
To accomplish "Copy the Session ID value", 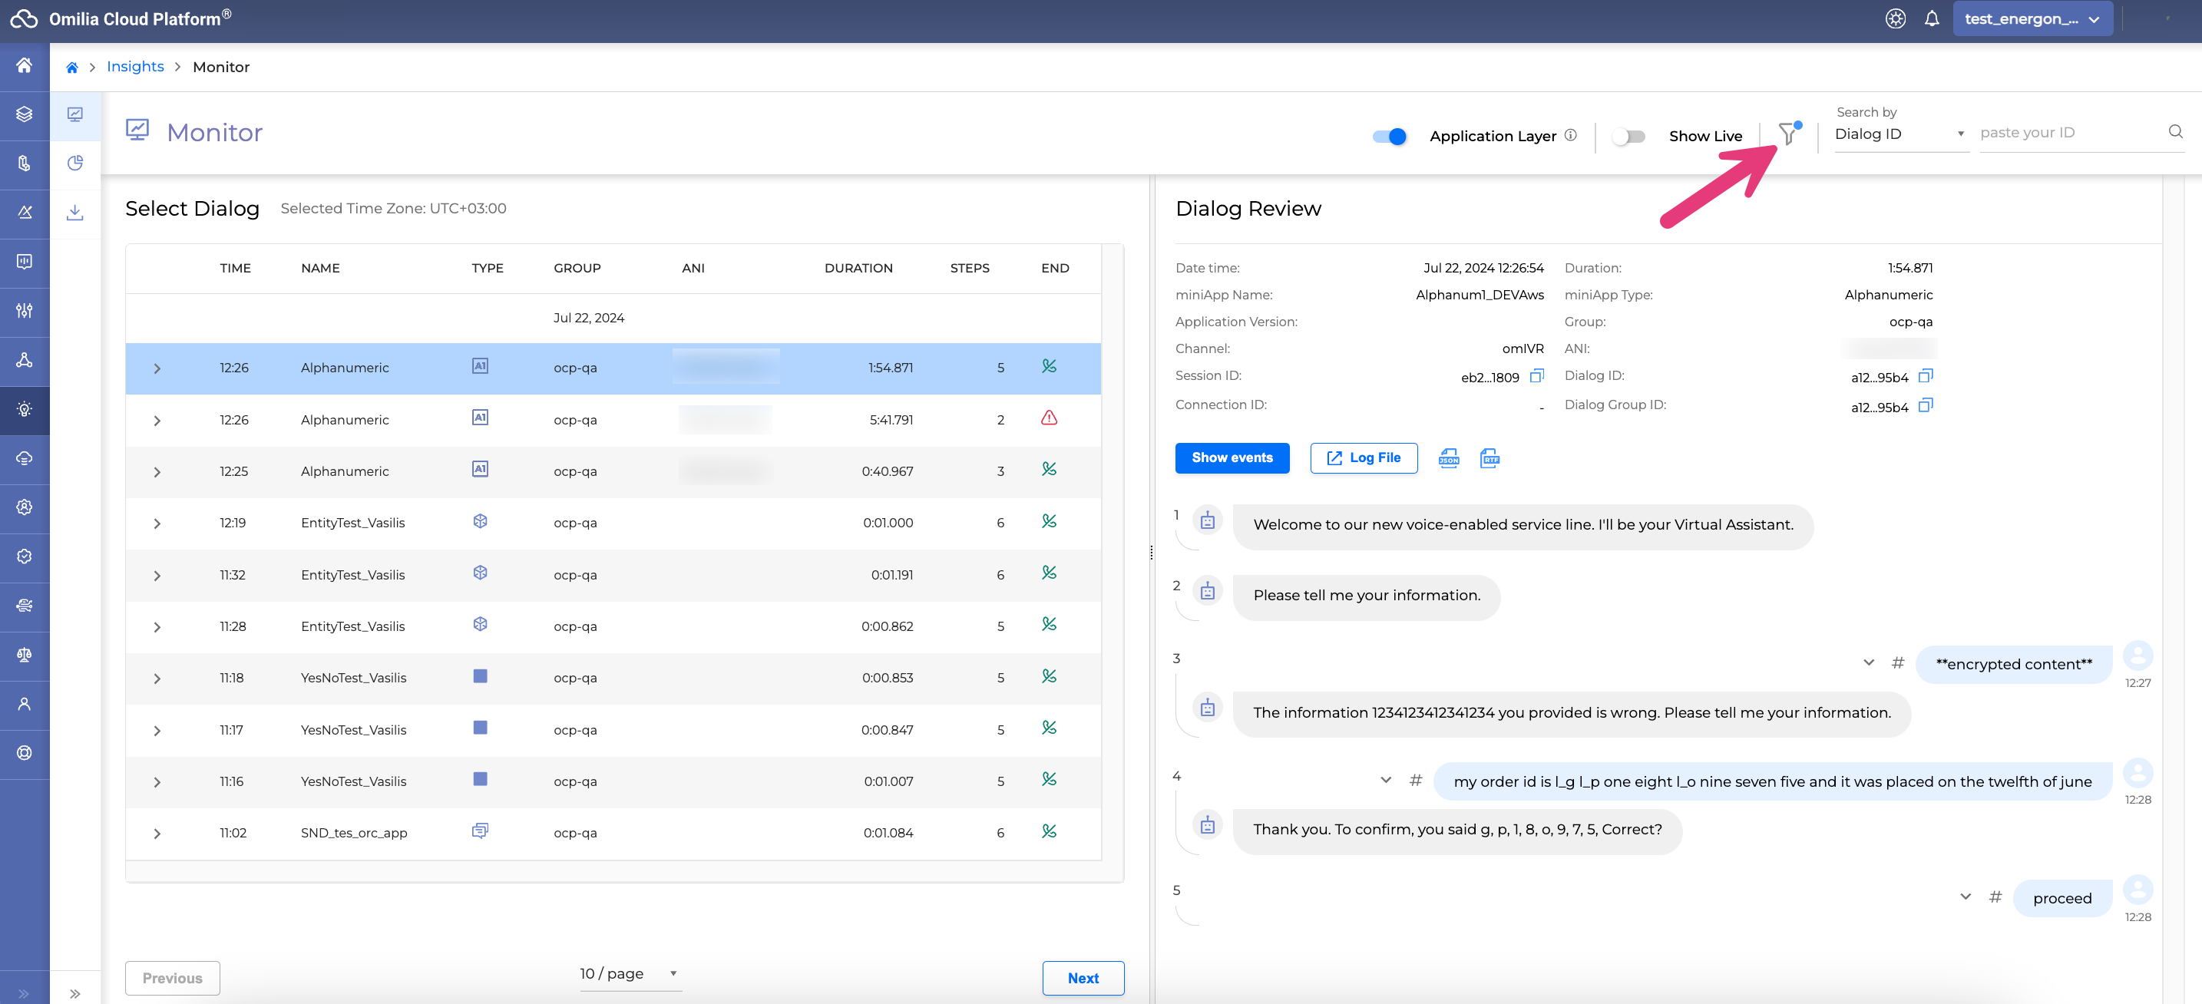I will click(1536, 376).
